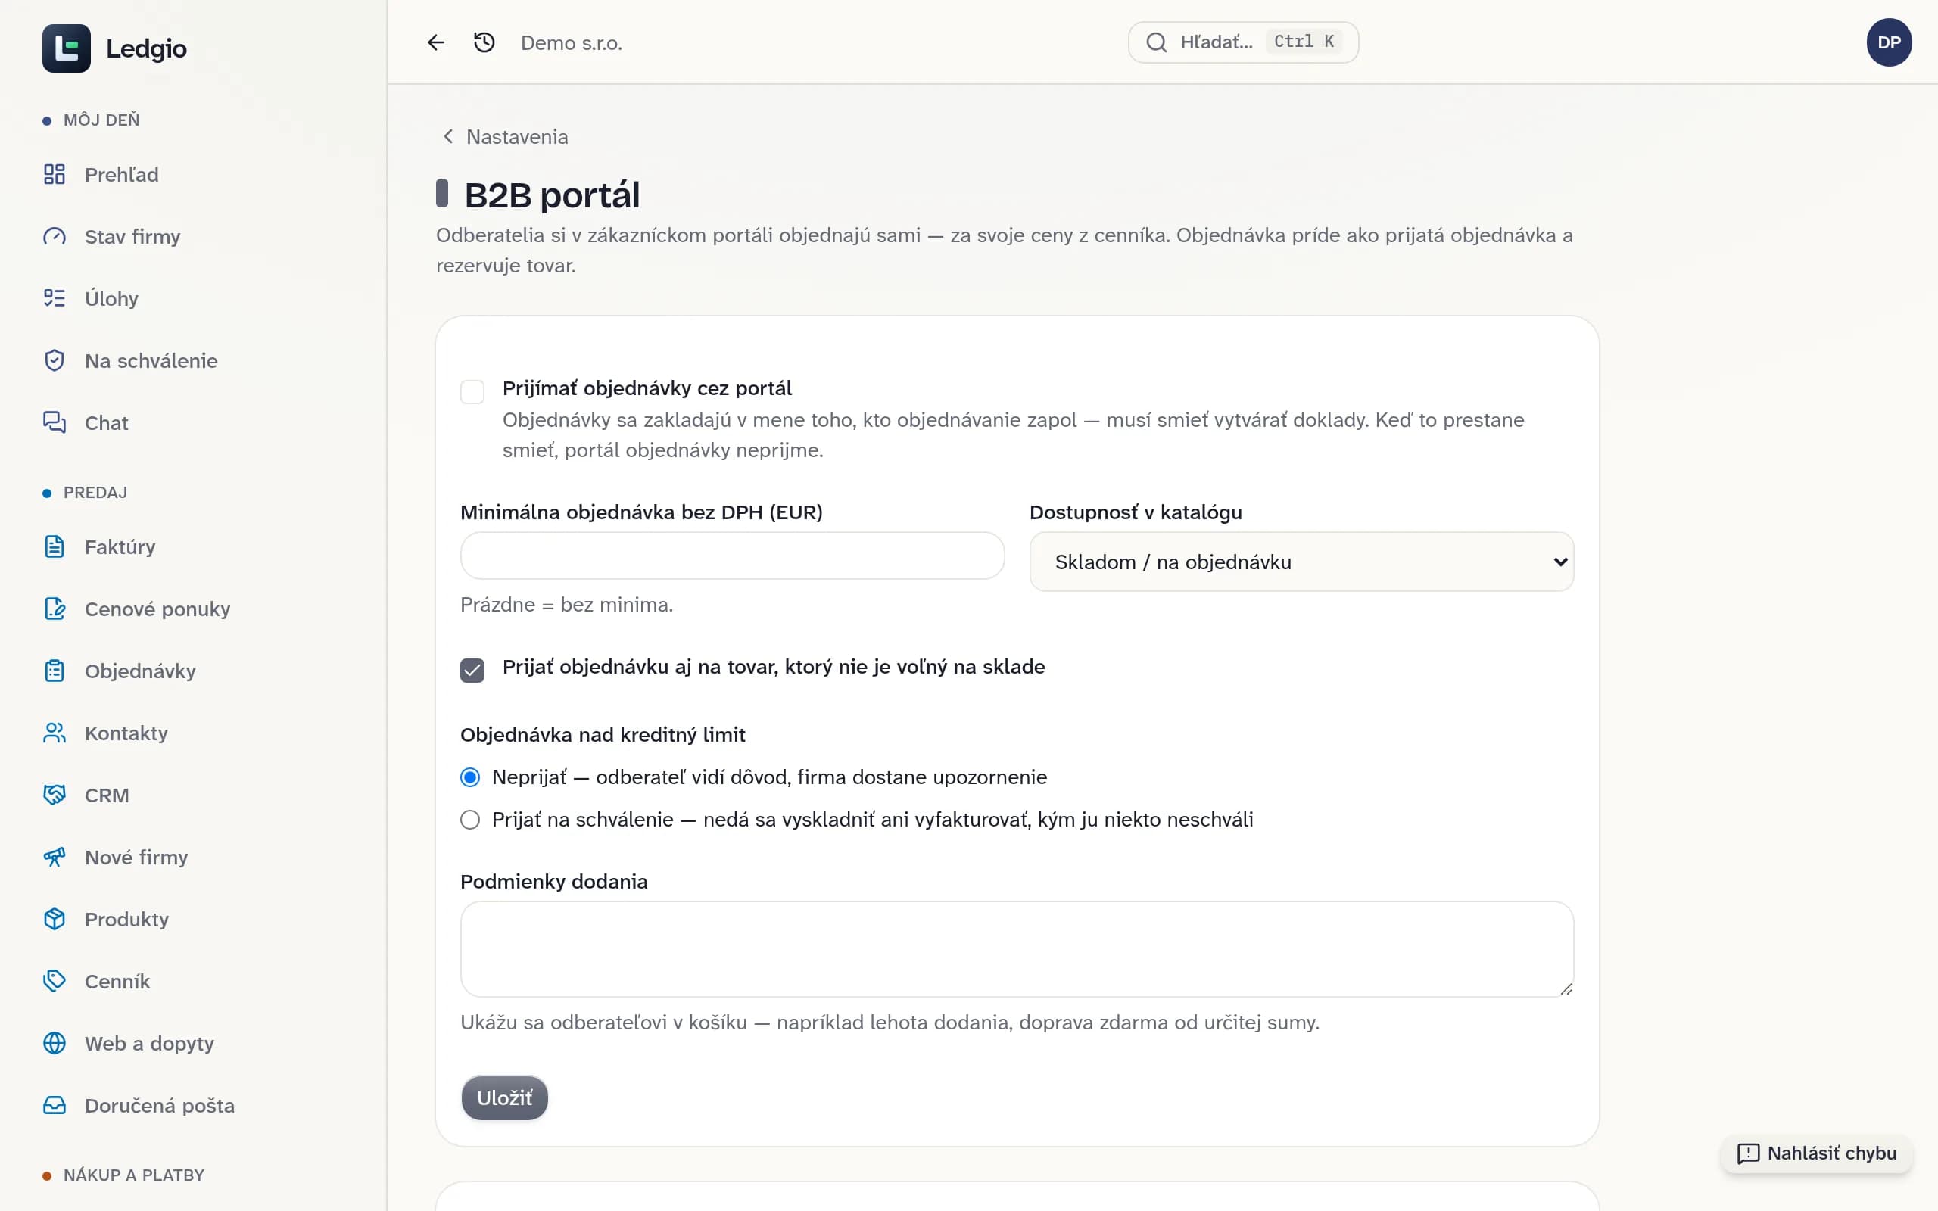Open the history clock icon
The width and height of the screenshot is (1938, 1211).
pos(484,42)
